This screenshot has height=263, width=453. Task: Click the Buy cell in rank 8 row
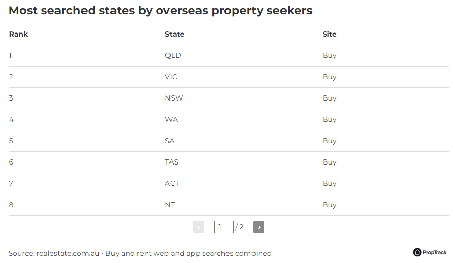(330, 205)
